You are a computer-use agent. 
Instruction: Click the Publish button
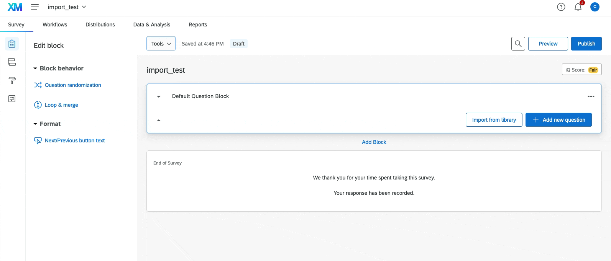click(586, 44)
